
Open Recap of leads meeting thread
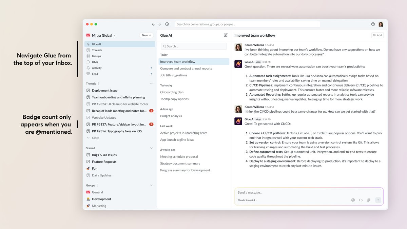pos(120,111)
